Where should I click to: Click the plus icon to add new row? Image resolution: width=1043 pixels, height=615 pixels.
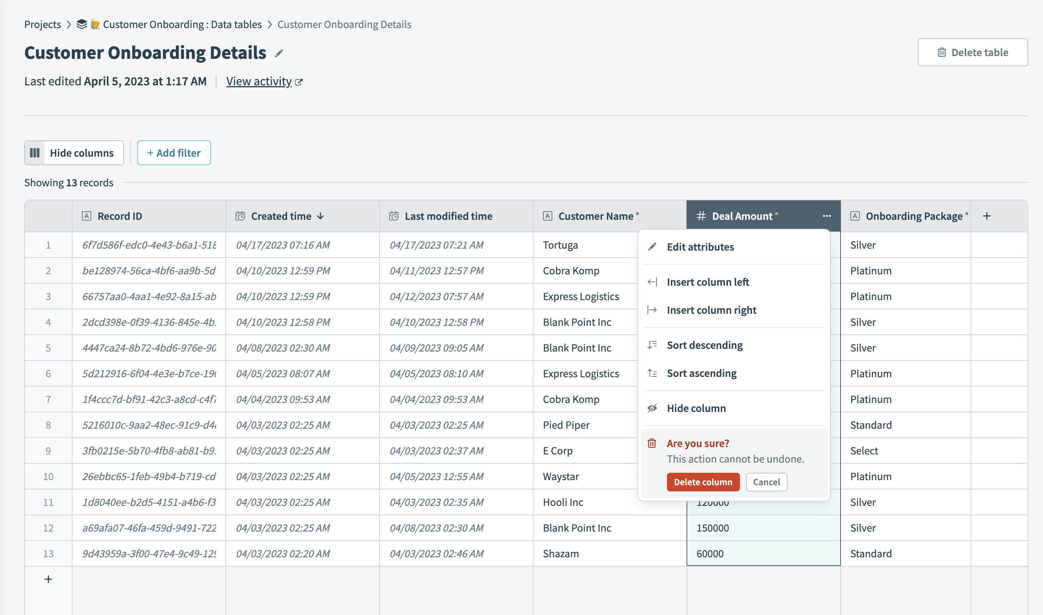pos(48,579)
